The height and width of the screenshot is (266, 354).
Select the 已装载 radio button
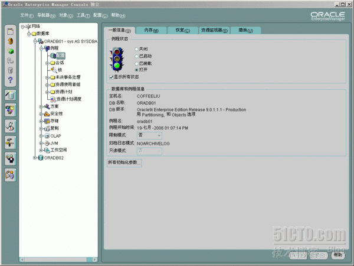click(x=136, y=64)
